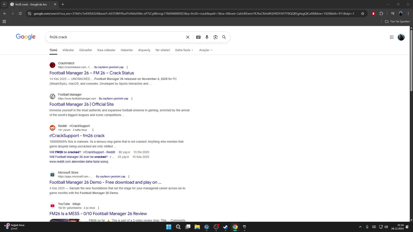The height and width of the screenshot is (232, 413).
Task: Switch to the Kısa videolar tab
Action: (x=106, y=50)
